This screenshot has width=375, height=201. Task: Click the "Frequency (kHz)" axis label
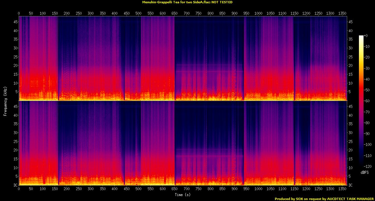click(x=5, y=100)
